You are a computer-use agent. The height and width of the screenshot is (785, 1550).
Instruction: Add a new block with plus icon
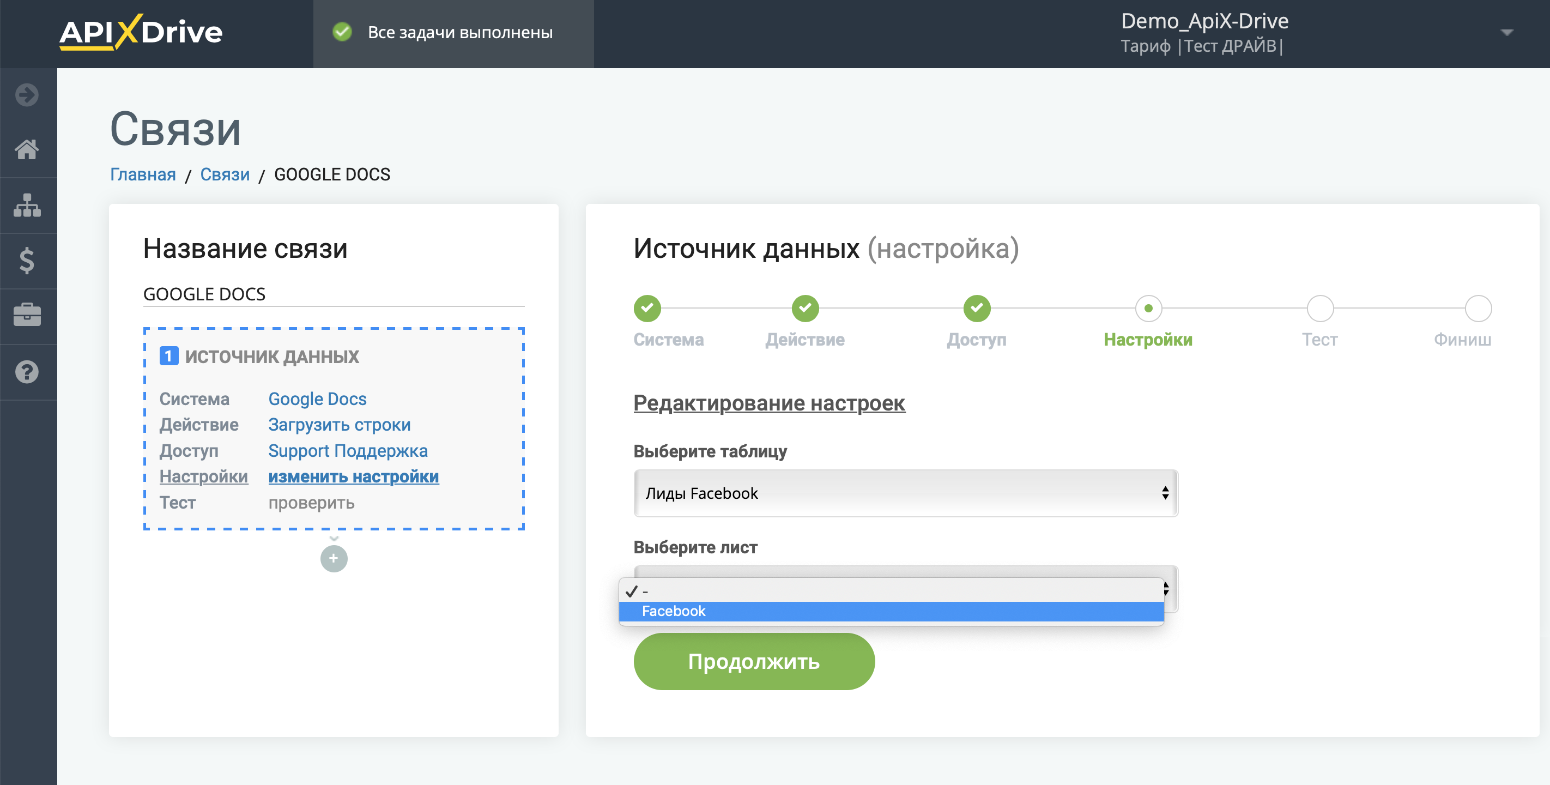334,558
